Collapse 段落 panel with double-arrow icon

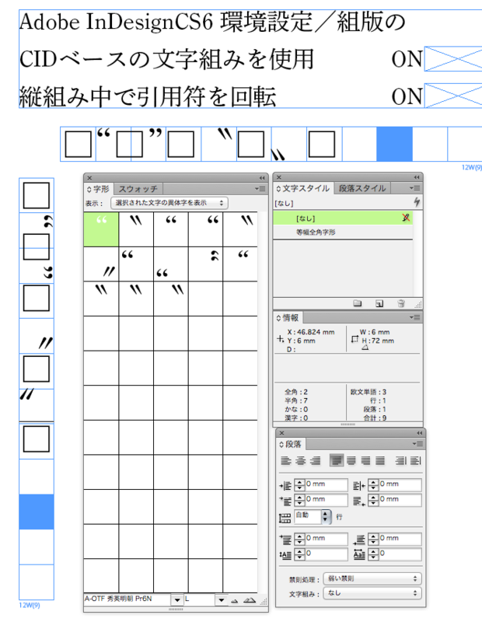click(419, 433)
